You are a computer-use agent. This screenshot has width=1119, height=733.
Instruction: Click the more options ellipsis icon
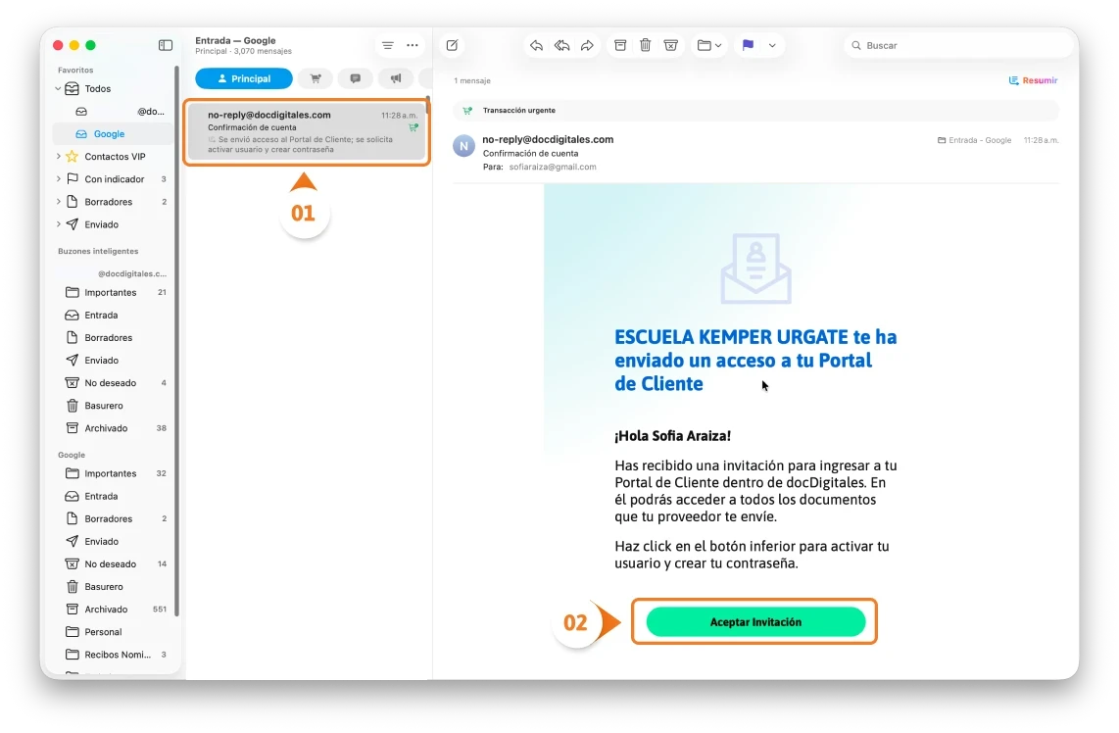tap(412, 45)
